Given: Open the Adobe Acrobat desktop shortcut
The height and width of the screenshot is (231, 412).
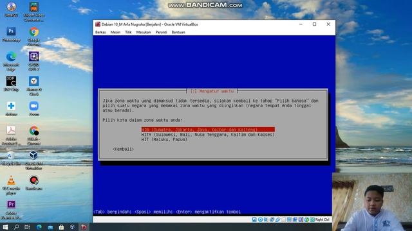Looking at the screenshot, I should [x=11, y=135].
